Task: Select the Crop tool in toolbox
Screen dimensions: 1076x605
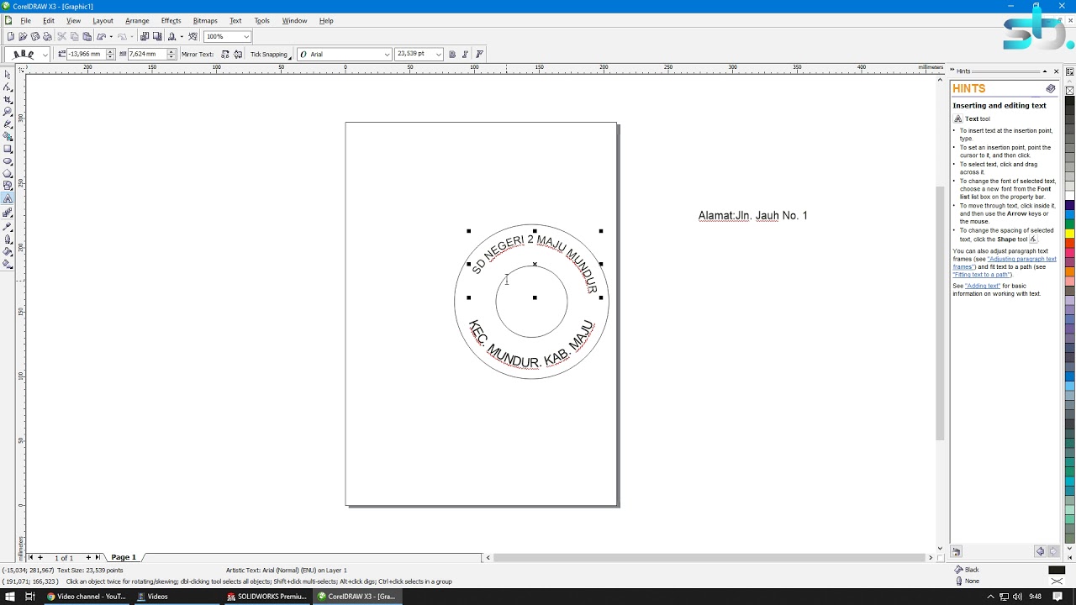Action: 8,99
